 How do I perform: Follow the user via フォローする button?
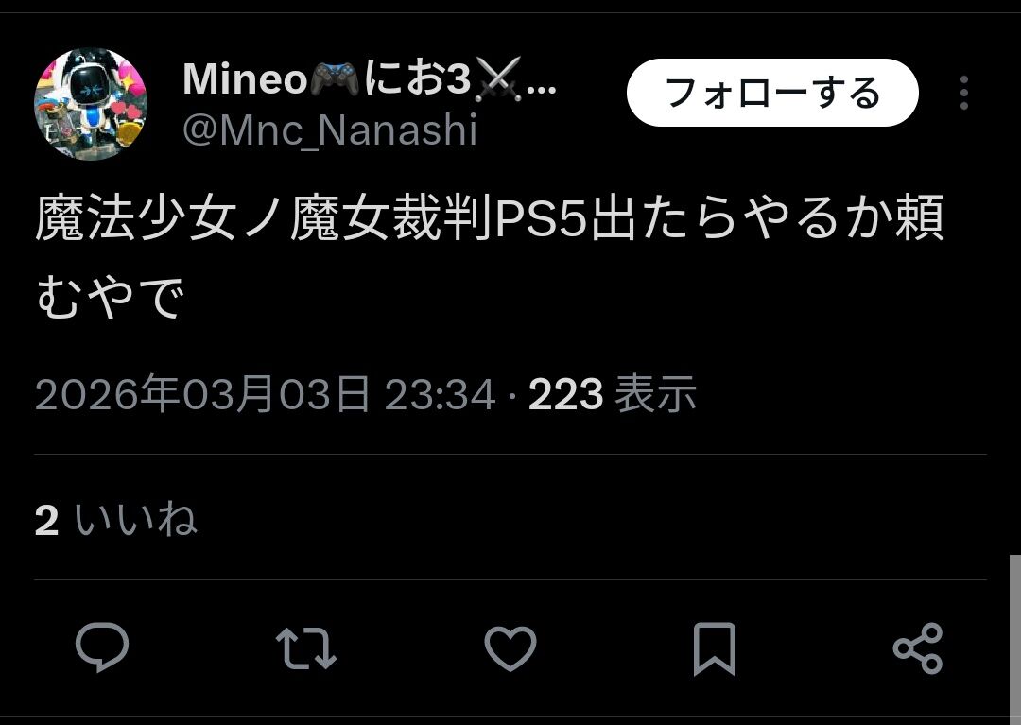click(x=772, y=93)
